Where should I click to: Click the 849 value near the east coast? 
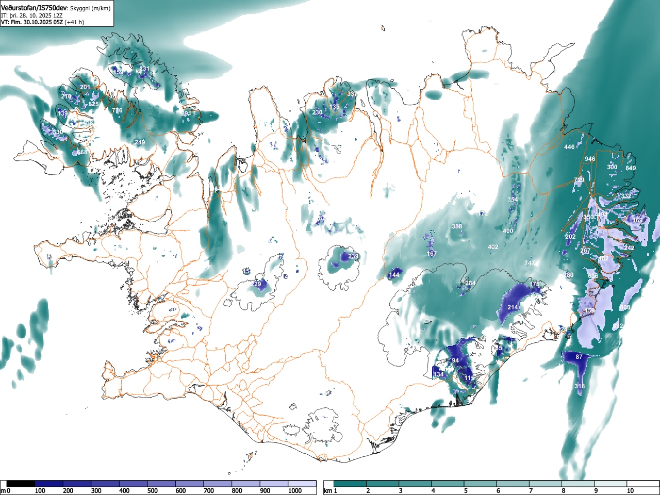click(x=631, y=168)
